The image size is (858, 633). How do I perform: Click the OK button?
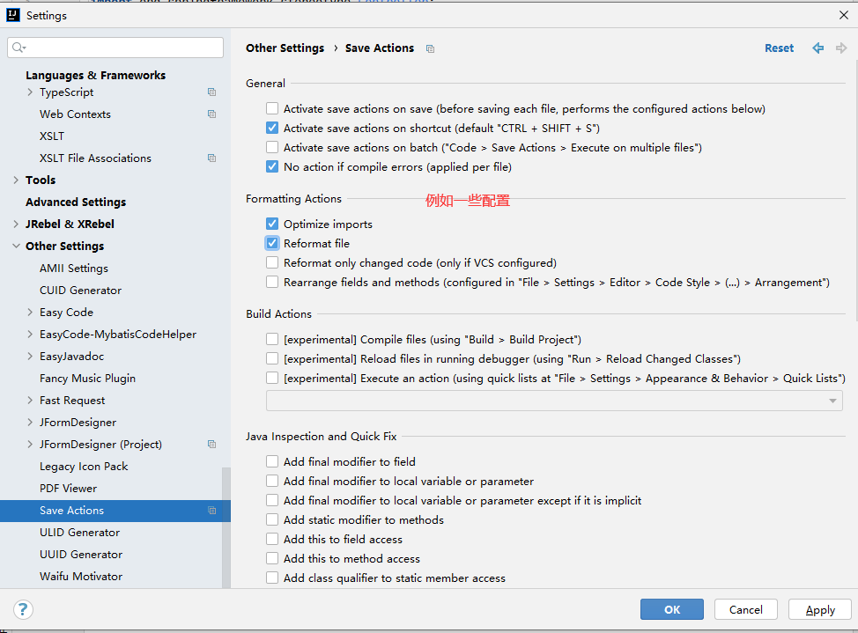point(672,609)
